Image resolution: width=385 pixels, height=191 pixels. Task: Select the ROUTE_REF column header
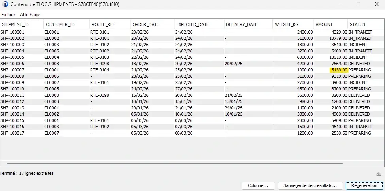click(110, 24)
